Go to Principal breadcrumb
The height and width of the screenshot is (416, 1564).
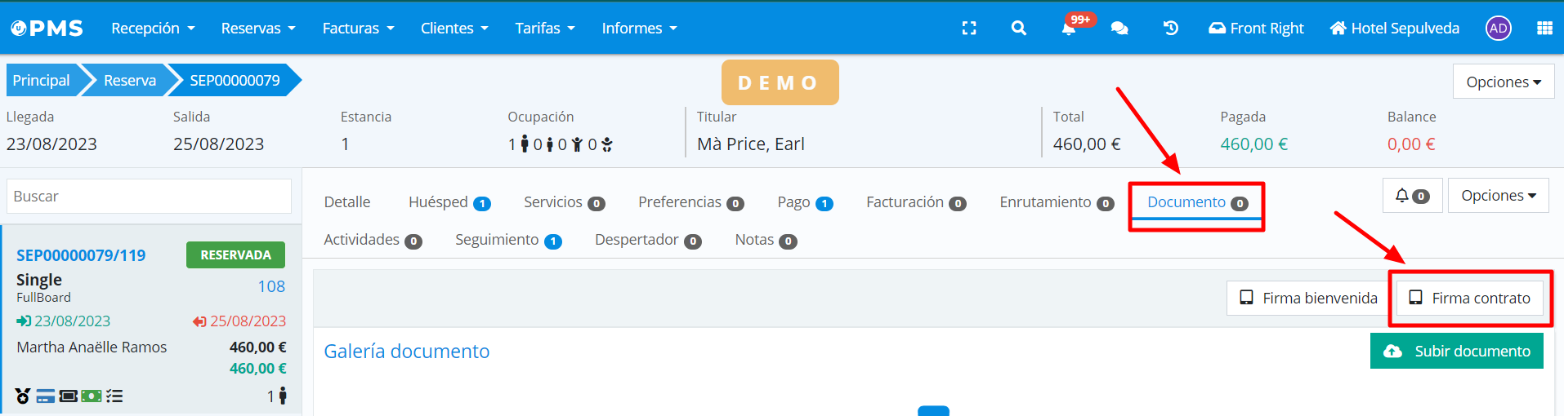pos(42,81)
